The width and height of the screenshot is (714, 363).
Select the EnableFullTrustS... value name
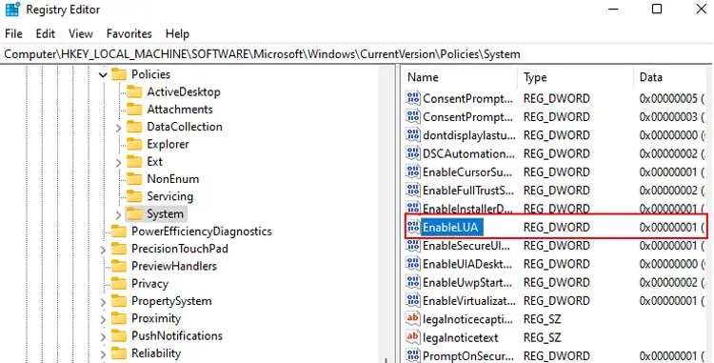pos(468,191)
